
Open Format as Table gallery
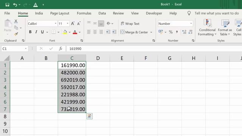click(x=225, y=28)
